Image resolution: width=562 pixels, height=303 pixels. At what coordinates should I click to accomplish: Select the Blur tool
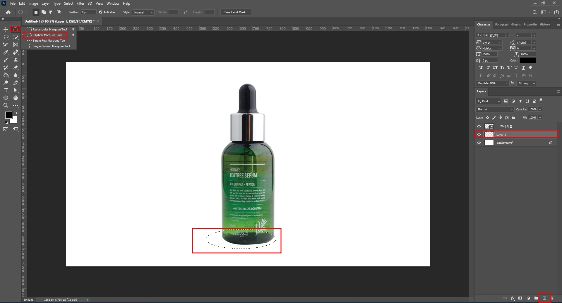[16, 75]
